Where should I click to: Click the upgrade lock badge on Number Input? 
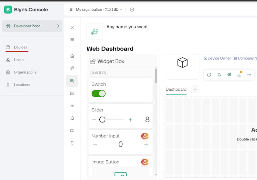[145, 136]
